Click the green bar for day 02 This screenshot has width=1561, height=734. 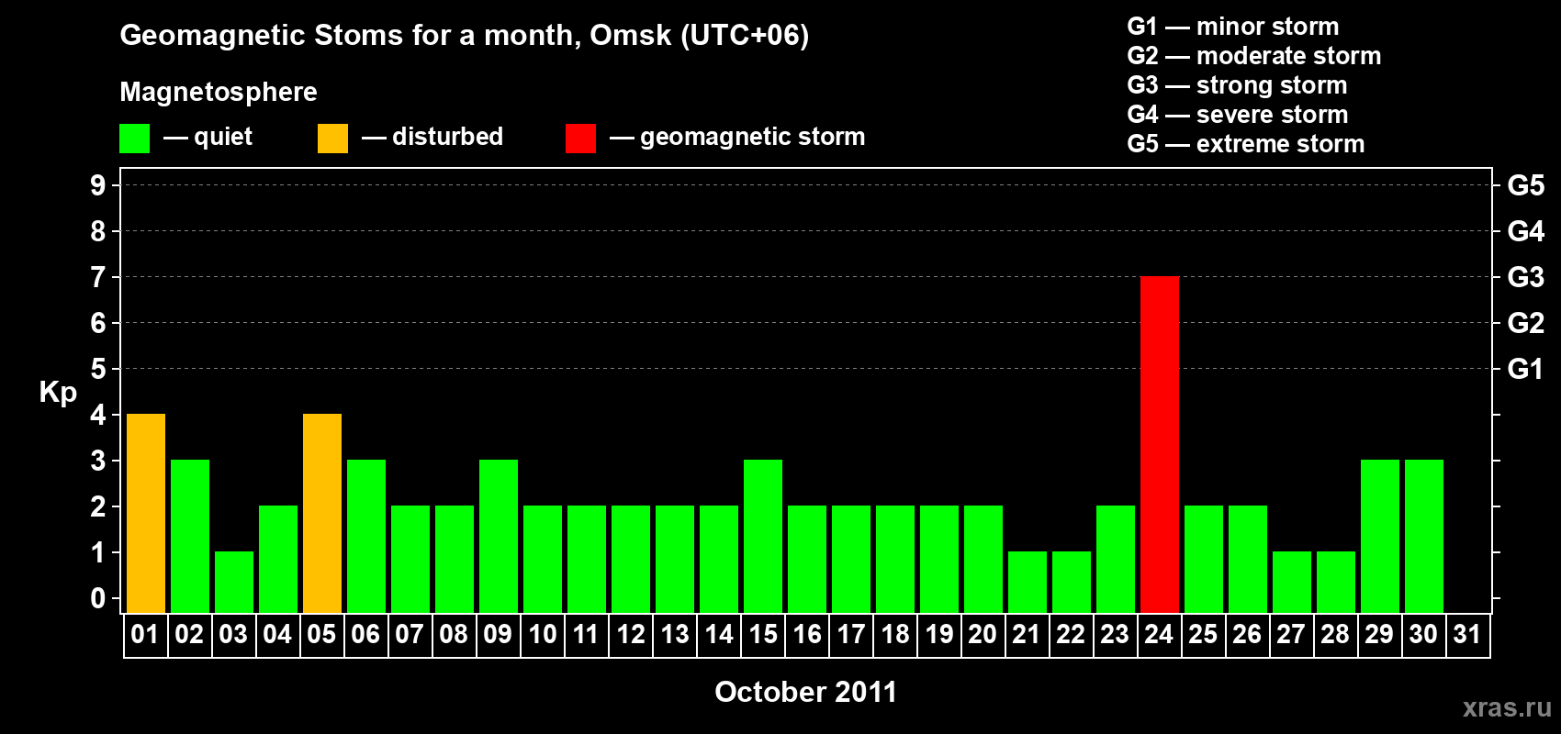click(x=190, y=536)
